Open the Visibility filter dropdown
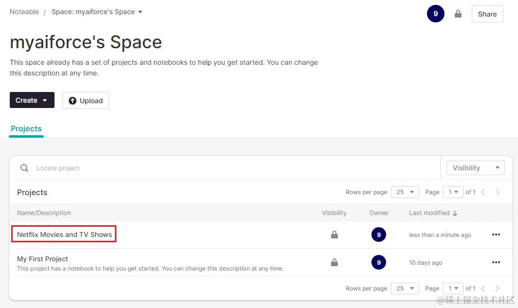Image resolution: width=518 pixels, height=308 pixels. tap(475, 168)
